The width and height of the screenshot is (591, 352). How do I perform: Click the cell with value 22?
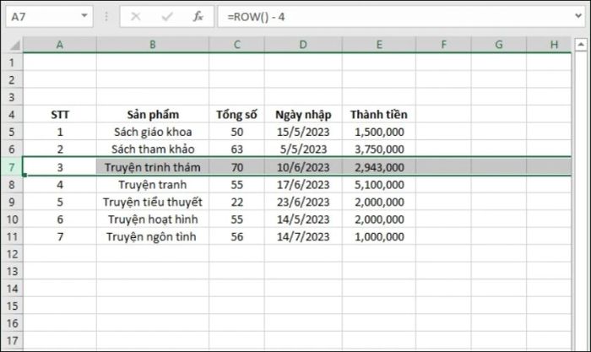[236, 202]
